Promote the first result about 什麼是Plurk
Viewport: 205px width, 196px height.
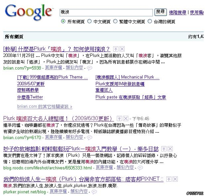tap(115, 49)
